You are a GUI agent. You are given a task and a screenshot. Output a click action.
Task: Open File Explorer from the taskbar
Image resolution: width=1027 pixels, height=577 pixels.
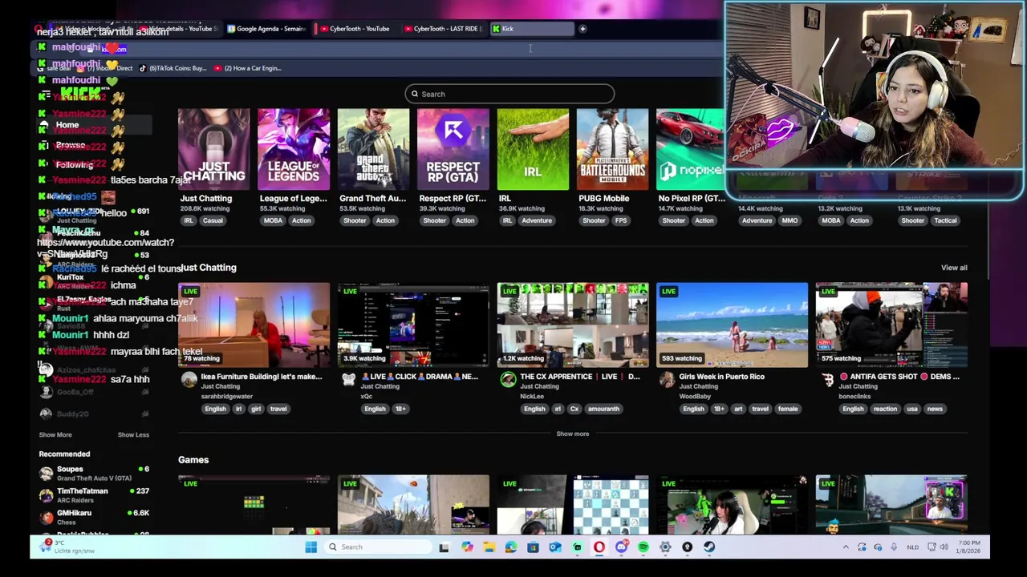click(x=489, y=547)
